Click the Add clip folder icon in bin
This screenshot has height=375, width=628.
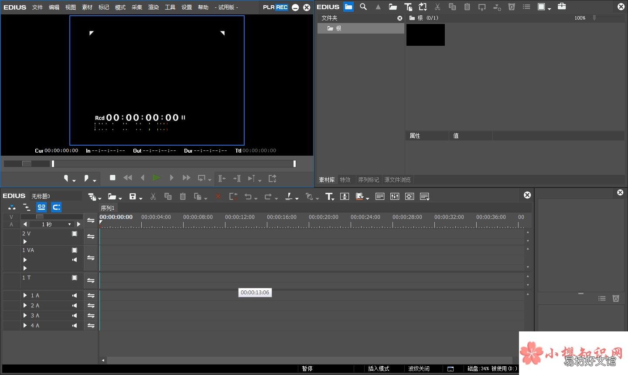393,7
